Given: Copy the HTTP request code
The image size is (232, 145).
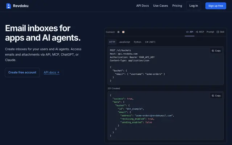Looking at the screenshot, I should (x=216, y=51).
